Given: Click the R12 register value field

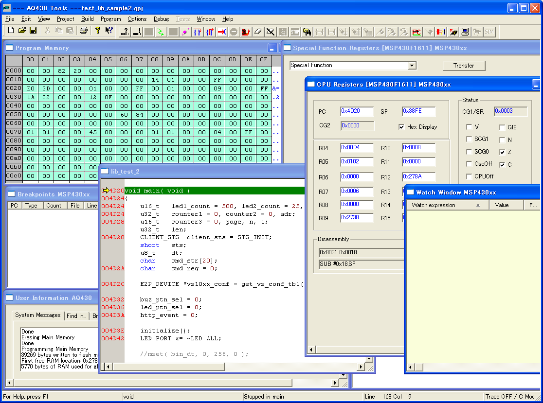Looking at the screenshot, I should pos(418,176).
